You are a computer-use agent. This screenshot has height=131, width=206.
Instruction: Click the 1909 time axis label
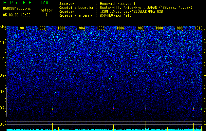[x=179, y=28]
